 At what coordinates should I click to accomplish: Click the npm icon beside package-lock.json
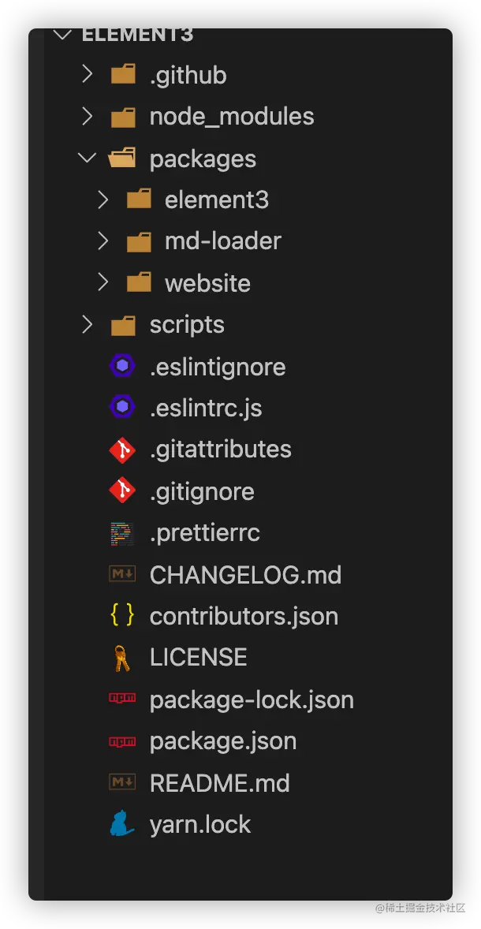click(x=122, y=700)
